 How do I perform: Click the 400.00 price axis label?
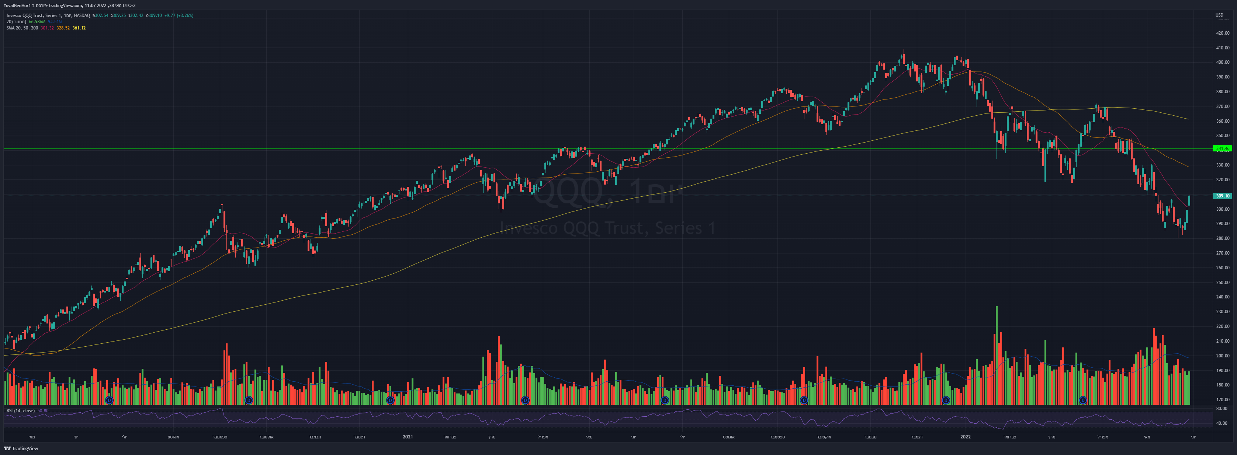click(1223, 62)
